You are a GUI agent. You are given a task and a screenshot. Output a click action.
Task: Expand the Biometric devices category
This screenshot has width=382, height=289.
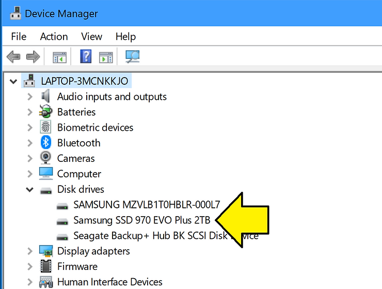click(x=30, y=127)
